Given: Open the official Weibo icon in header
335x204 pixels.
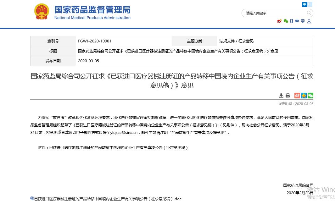Looking at the screenshot, I should pyautogui.click(x=279, y=21).
